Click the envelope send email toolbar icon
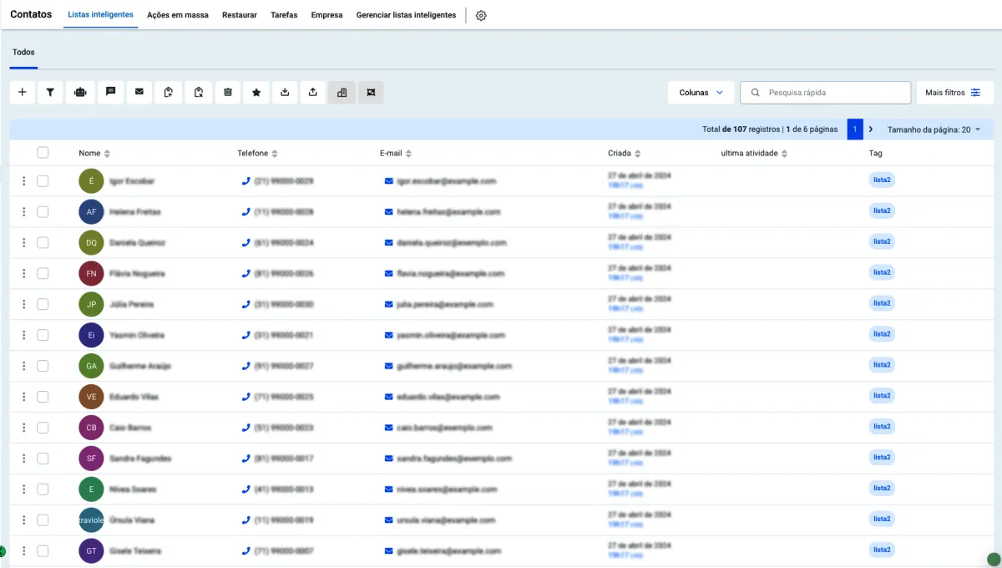 [x=139, y=92]
